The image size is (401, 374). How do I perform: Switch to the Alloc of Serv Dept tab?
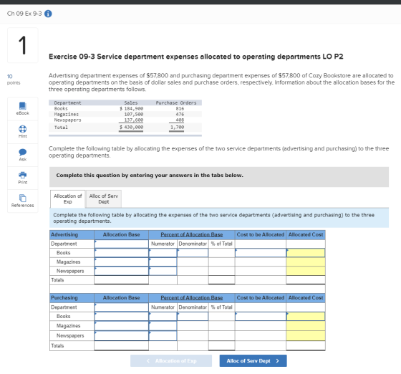point(104,198)
